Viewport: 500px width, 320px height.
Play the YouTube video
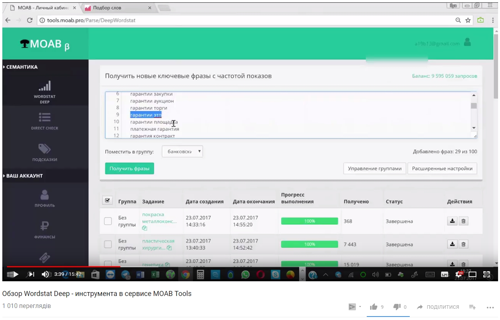(x=16, y=274)
